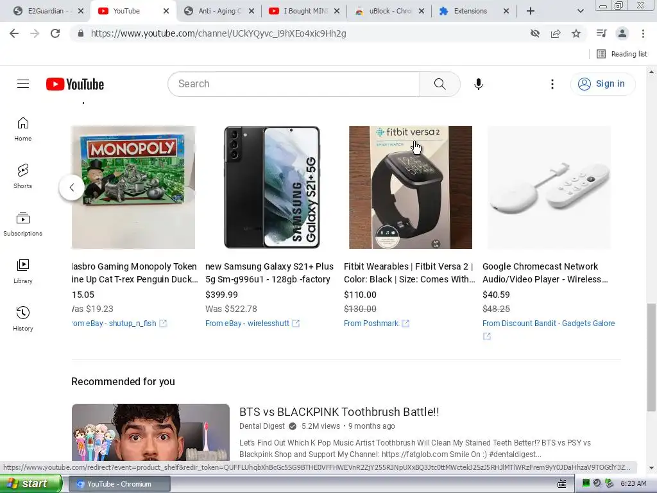Open Library in sidebar
The image size is (657, 493).
click(22, 272)
